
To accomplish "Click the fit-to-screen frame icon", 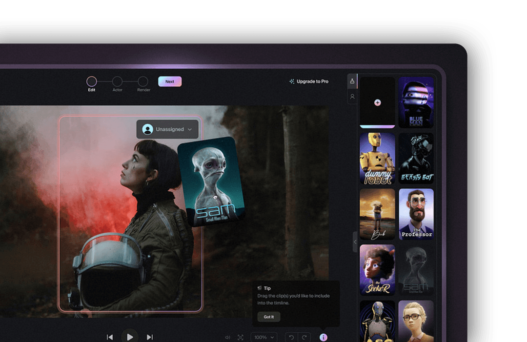I will tap(241, 337).
